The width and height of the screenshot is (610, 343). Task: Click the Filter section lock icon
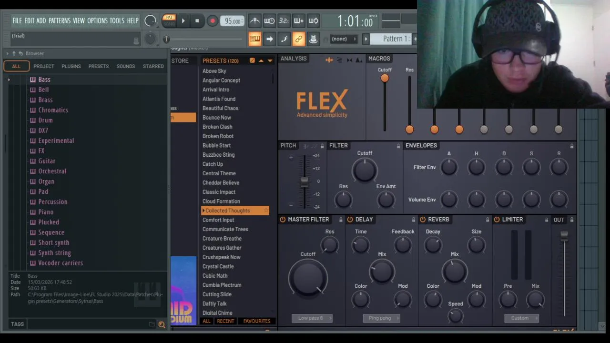(398, 146)
